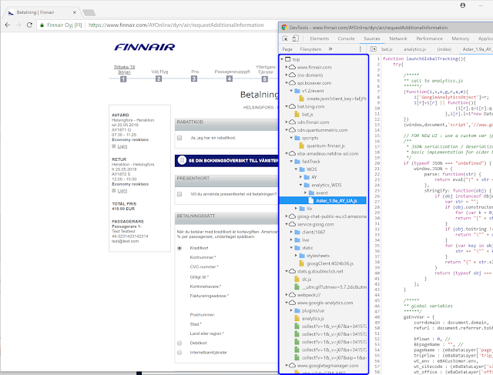Select the dc.js file

[307, 279]
